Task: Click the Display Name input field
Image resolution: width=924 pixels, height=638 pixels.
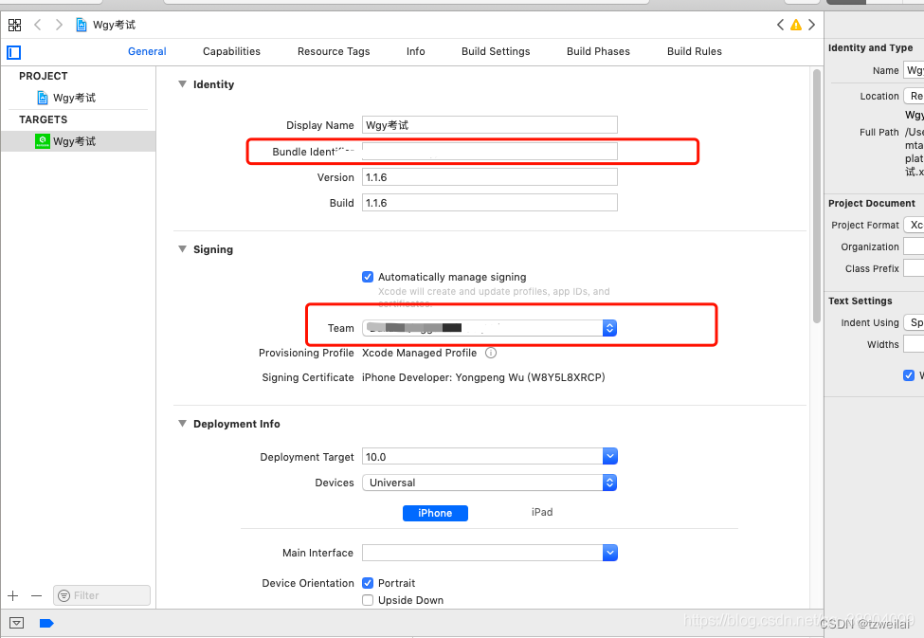Action: 489,124
